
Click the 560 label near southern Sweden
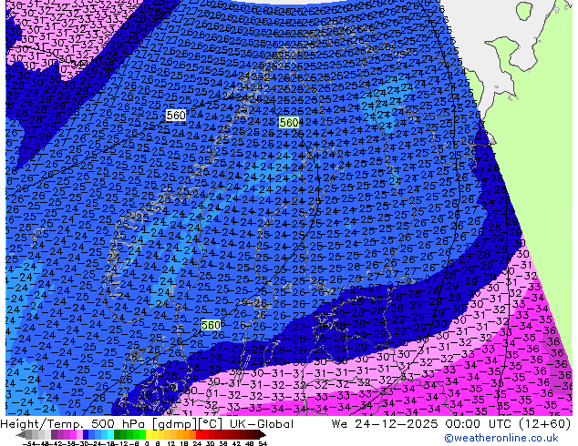click(x=211, y=325)
